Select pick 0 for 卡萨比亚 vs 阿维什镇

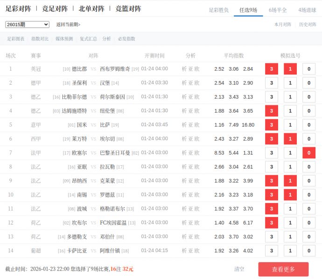click(x=308, y=251)
